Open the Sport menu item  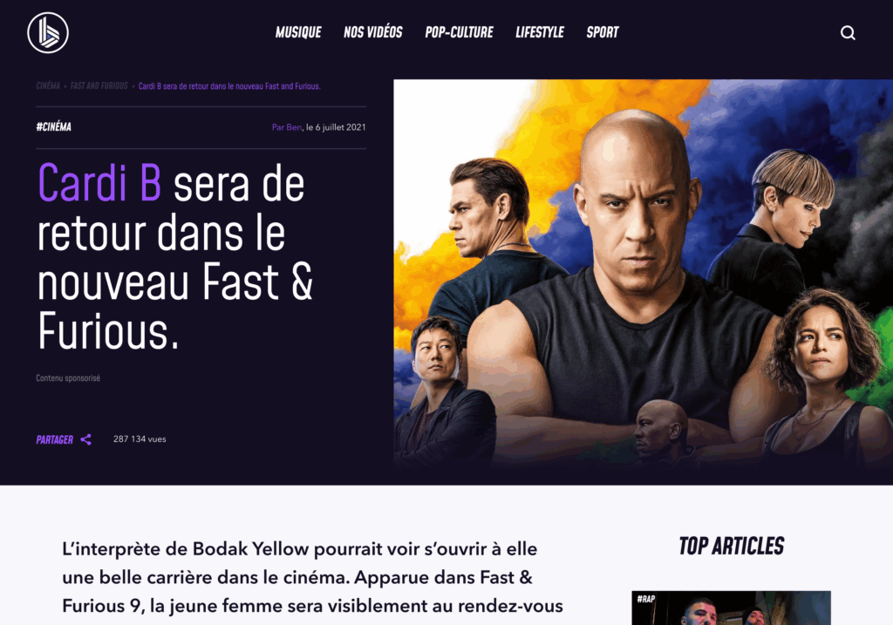603,32
